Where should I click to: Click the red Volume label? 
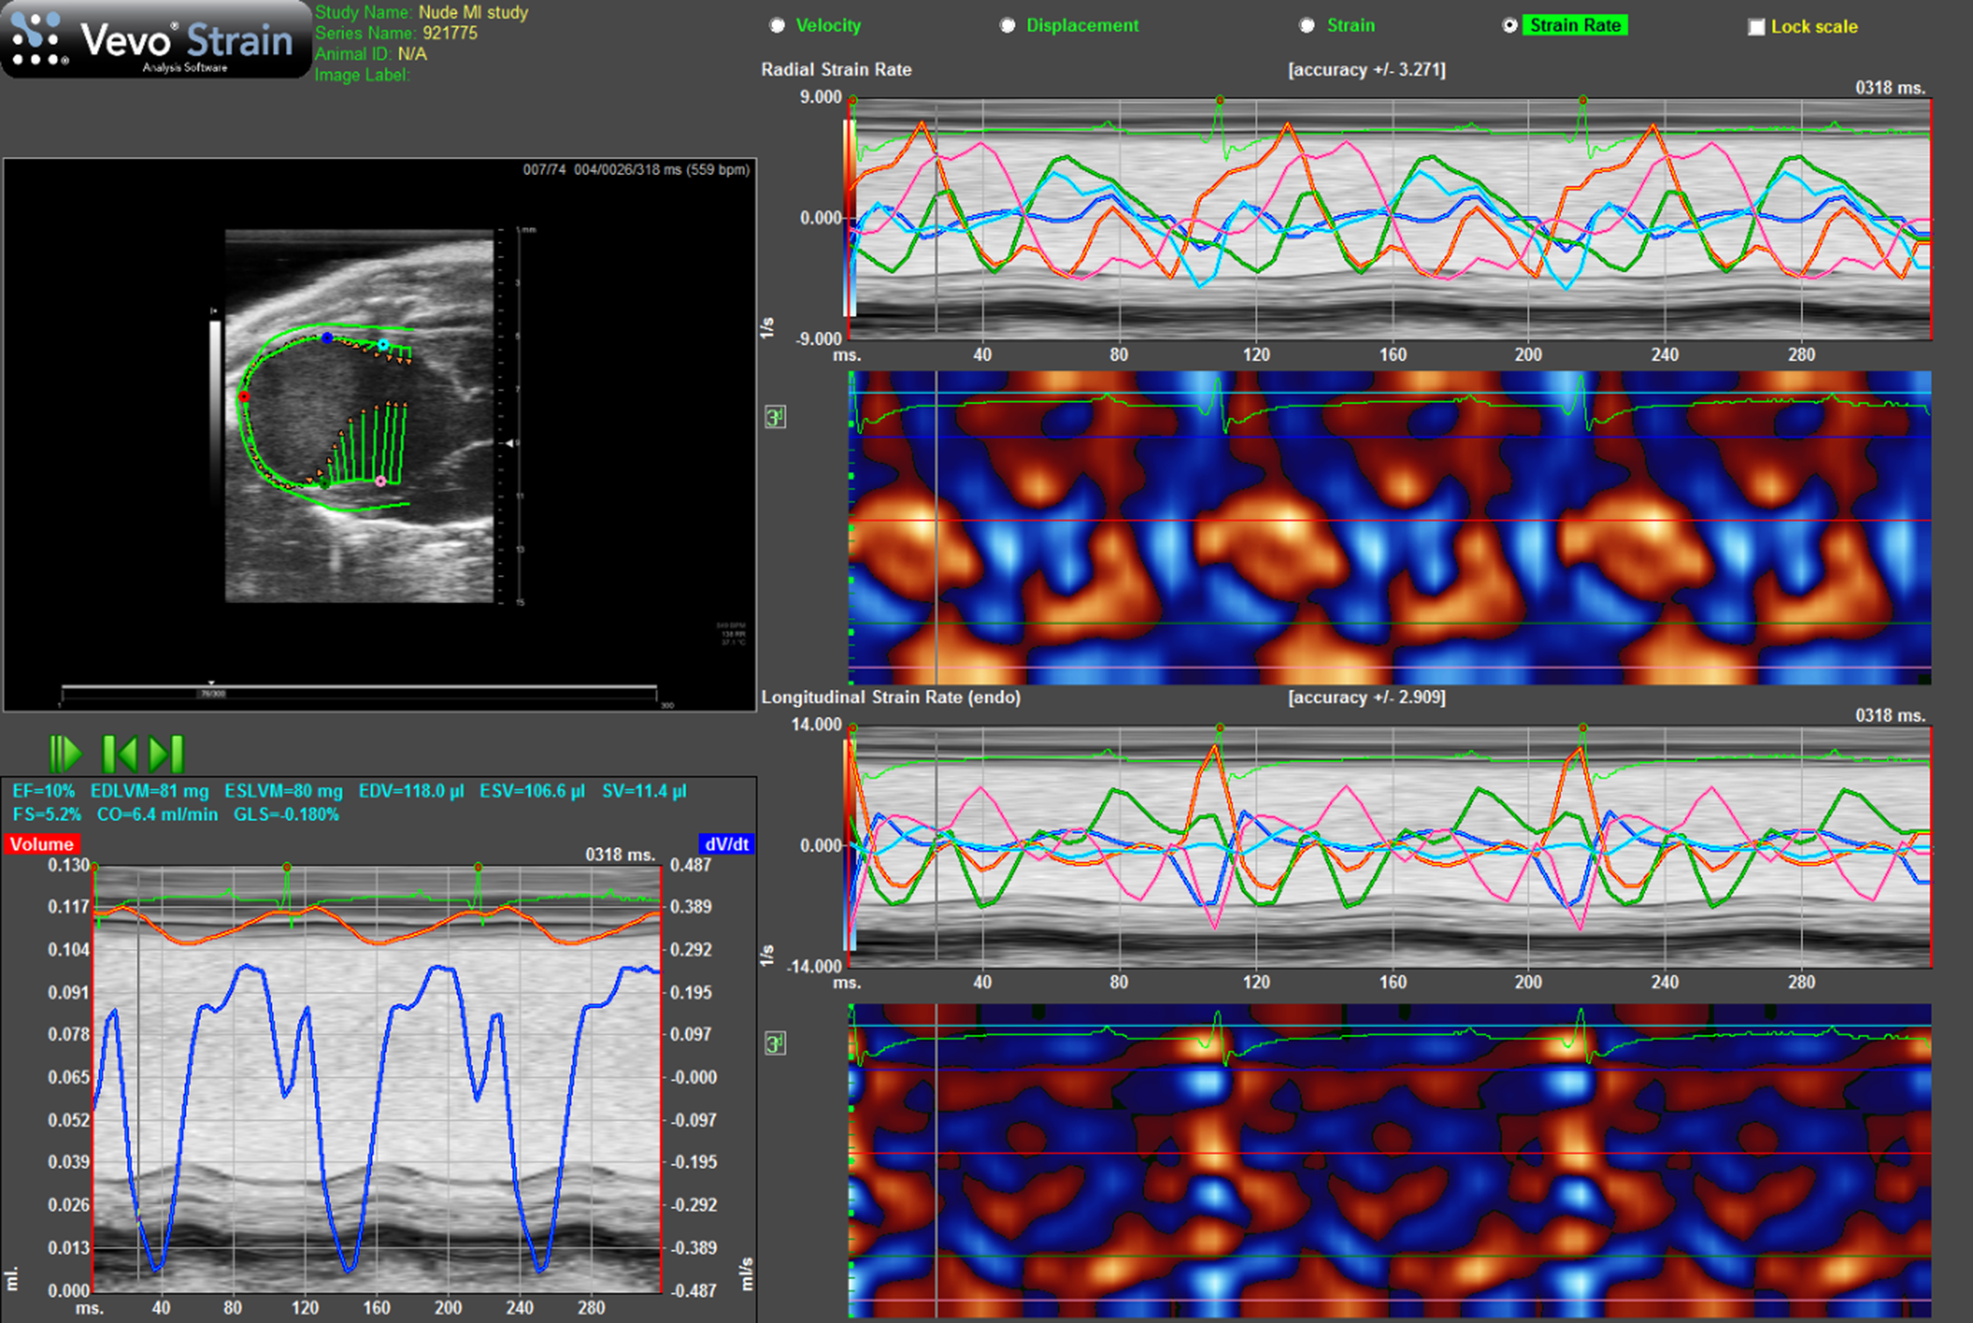tap(42, 844)
